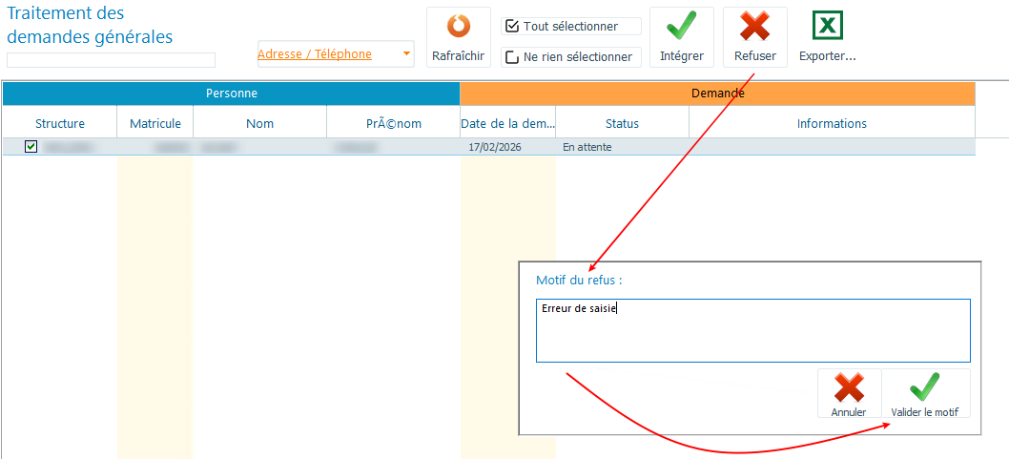Sort by the Status column header

tap(622, 124)
